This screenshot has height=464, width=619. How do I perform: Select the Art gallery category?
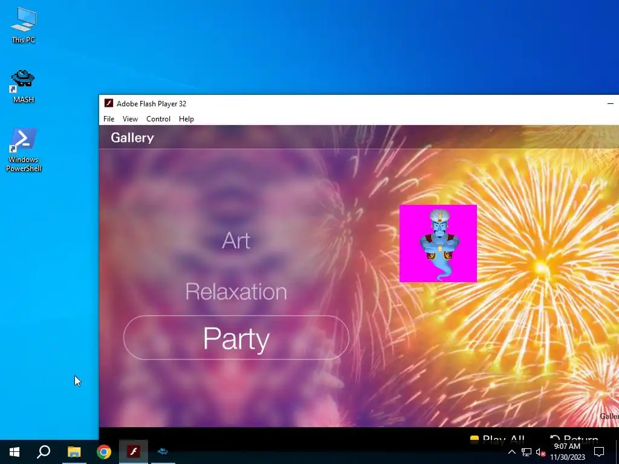click(x=236, y=240)
